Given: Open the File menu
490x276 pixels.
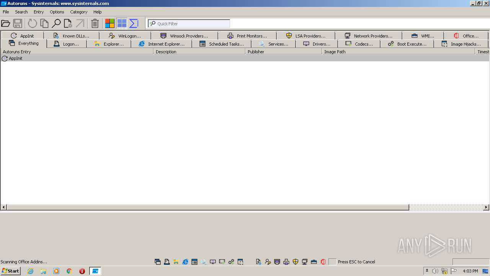Looking at the screenshot, I should click(6, 12).
